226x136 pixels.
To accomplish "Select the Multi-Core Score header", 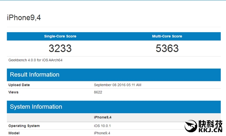I will (167, 36).
